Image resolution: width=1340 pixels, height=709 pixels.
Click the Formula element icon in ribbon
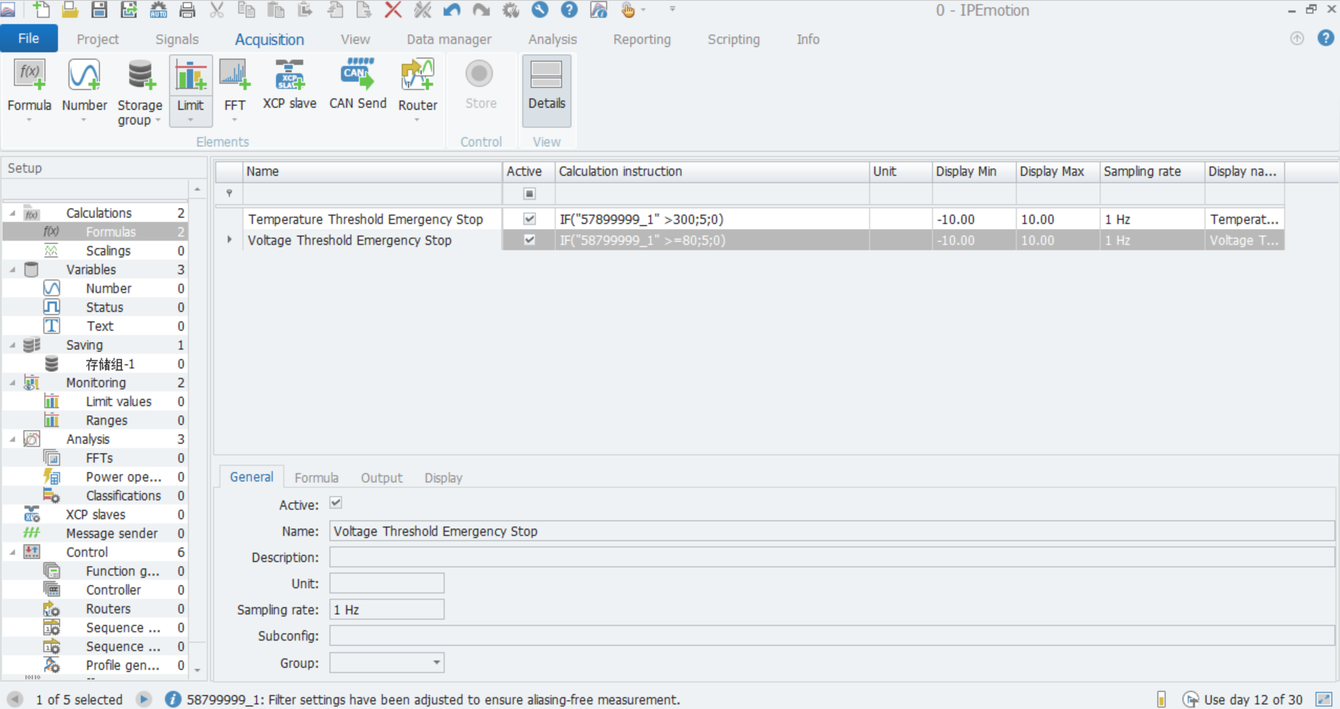pos(29,77)
